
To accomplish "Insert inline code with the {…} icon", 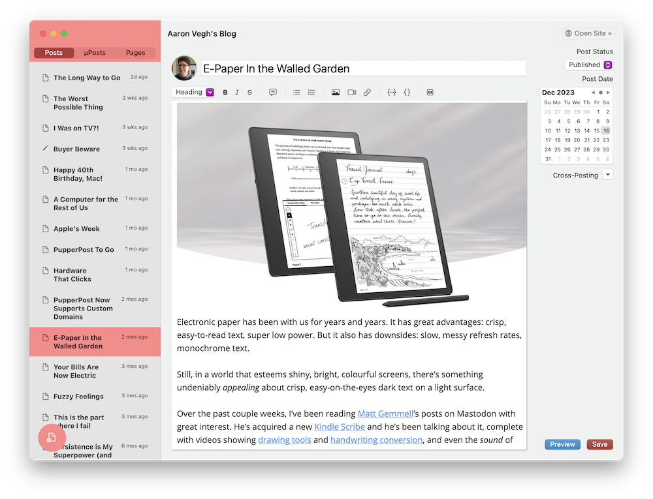I will (407, 92).
